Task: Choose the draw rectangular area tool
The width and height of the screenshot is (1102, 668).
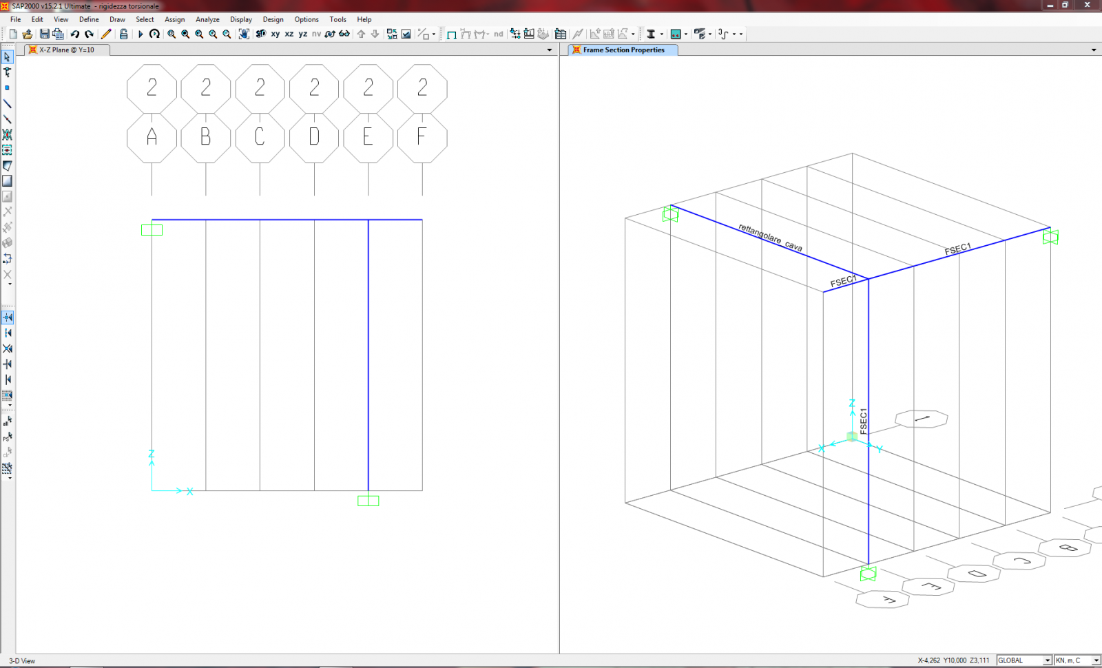Action: [x=7, y=181]
